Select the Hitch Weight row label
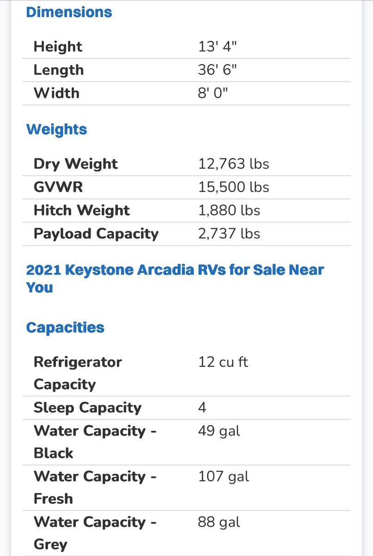373x556 pixels. [x=82, y=210]
